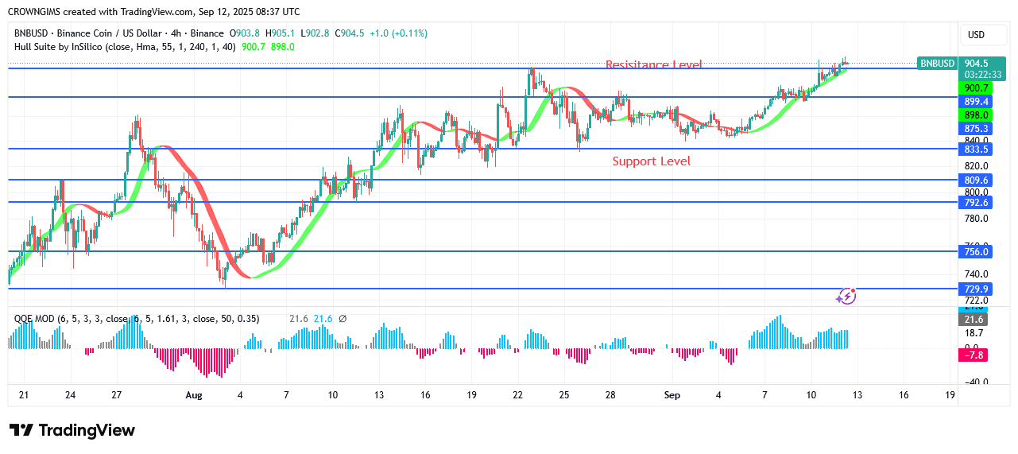Click the current price label 904.5
The image size is (1018, 454).
click(975, 63)
